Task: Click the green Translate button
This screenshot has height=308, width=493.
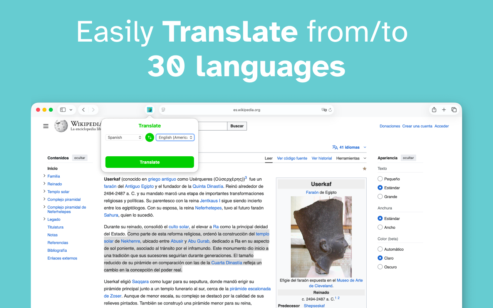Action: click(x=149, y=162)
